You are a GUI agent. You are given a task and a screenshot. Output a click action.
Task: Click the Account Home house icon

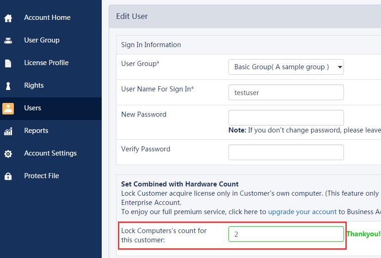pos(8,18)
